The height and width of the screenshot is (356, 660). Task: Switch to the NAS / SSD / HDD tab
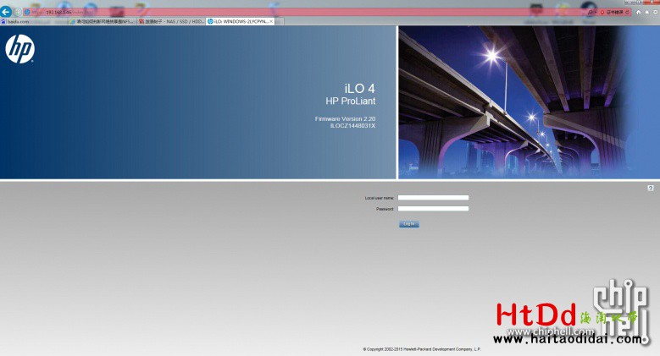pos(171,21)
